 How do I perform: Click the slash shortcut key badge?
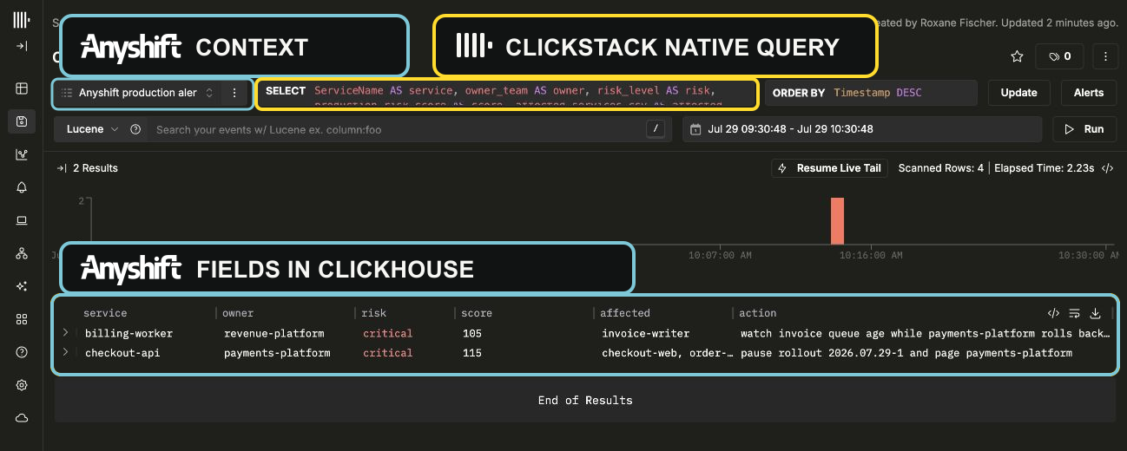coord(656,129)
